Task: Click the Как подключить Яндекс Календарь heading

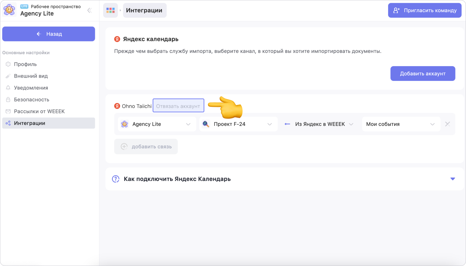Action: 177,179
